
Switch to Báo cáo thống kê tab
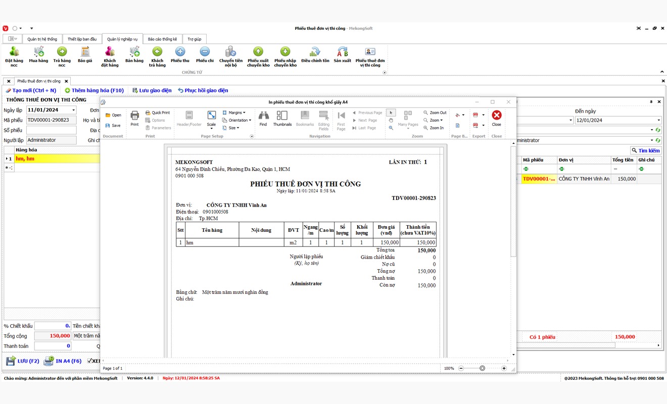(162, 39)
